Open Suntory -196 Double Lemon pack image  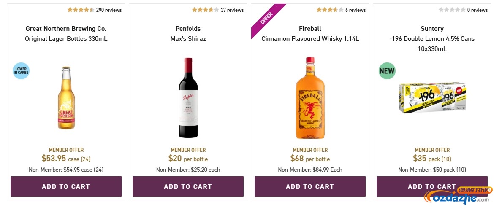(x=432, y=98)
